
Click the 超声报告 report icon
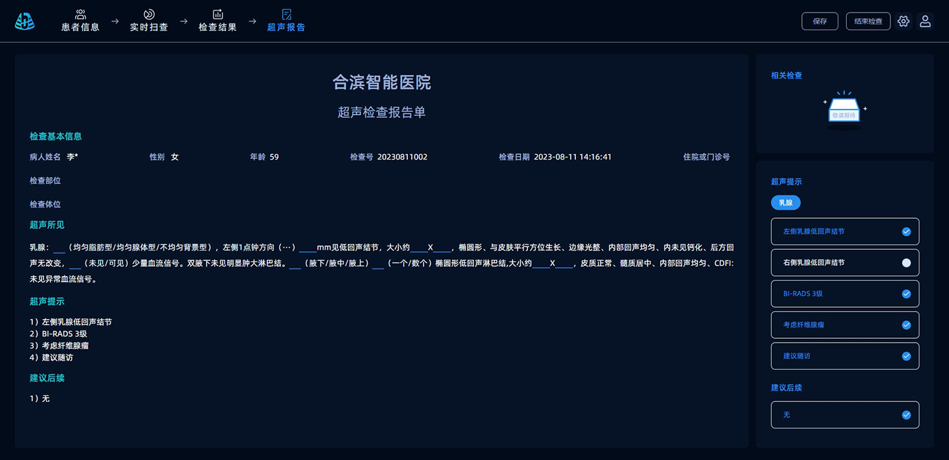click(286, 14)
